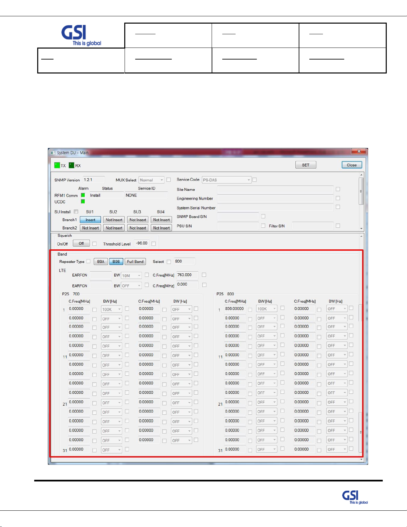Click the RFM1 Comm green alarm LED
This screenshot has width=407, height=527.
tap(83, 195)
